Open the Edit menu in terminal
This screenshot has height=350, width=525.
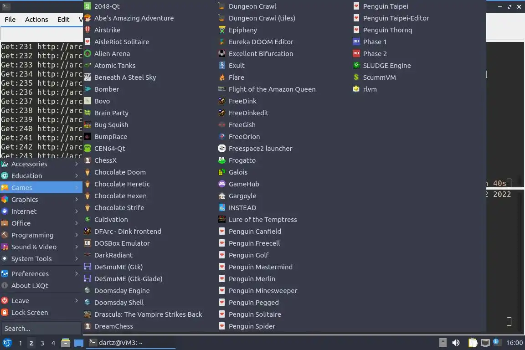point(63,20)
